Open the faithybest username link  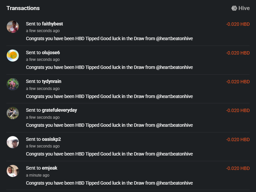tap(52, 24)
